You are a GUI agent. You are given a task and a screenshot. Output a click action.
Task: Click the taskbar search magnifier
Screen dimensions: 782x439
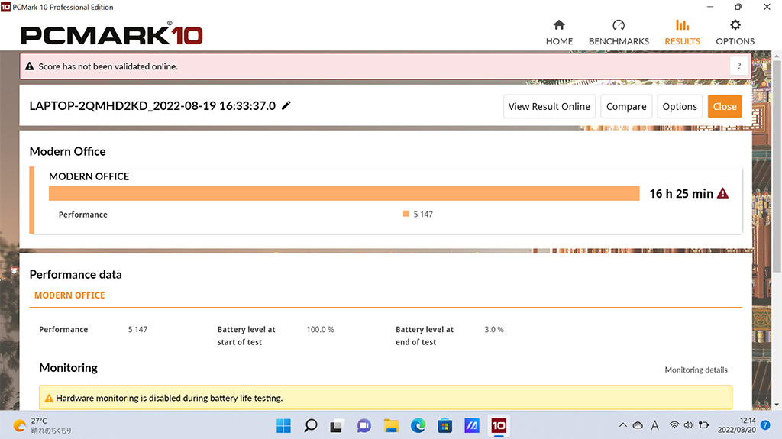[311, 425]
